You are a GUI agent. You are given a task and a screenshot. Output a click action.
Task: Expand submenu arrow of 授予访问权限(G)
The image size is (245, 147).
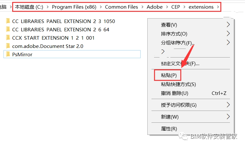228,104
